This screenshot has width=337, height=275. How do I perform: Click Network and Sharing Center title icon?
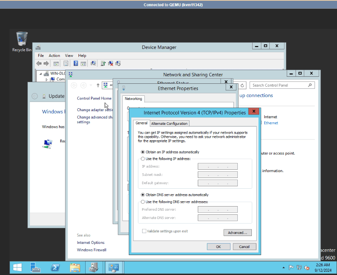(x=71, y=74)
